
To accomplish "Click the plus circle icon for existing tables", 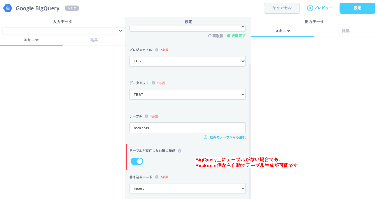I will [205, 137].
